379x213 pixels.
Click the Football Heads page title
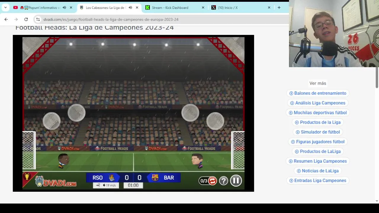(x=94, y=28)
